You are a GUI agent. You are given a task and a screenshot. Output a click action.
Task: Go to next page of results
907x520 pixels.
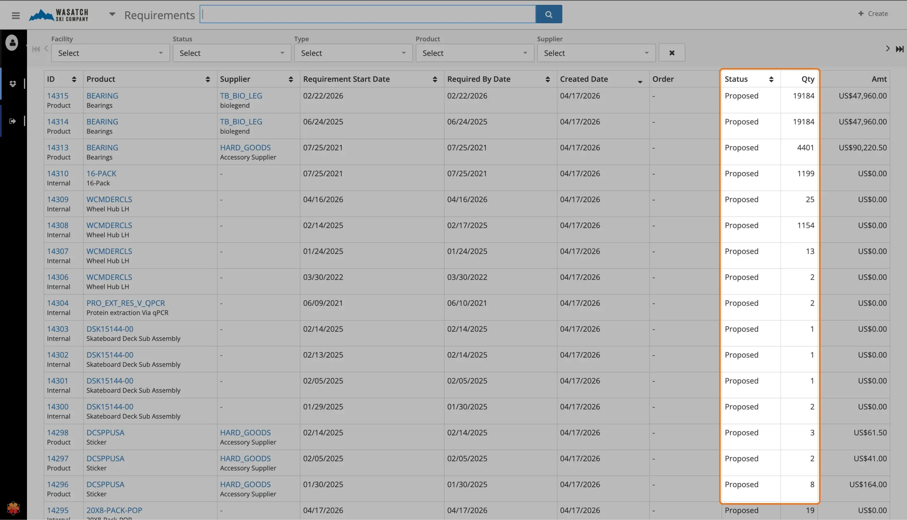[888, 49]
